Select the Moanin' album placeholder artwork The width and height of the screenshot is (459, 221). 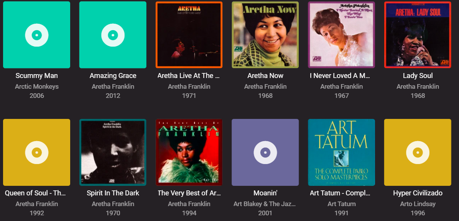tap(265, 152)
